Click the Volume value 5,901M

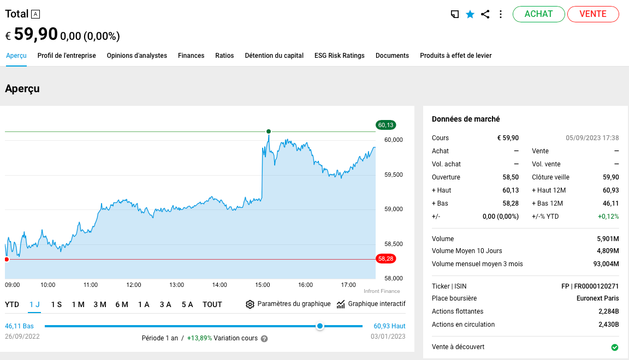point(608,239)
